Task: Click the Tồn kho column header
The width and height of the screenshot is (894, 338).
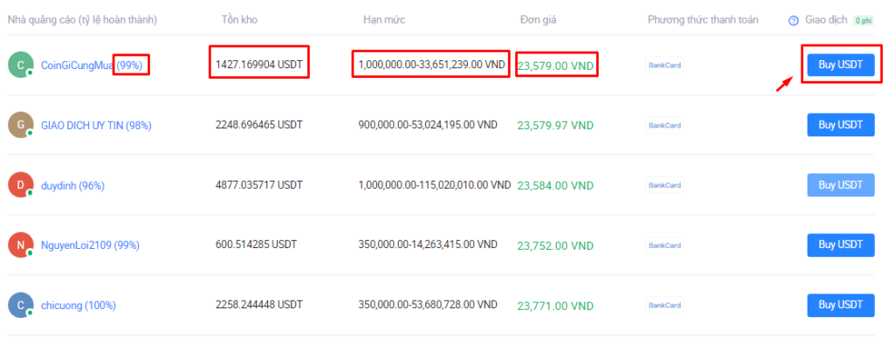Action: coord(239,20)
